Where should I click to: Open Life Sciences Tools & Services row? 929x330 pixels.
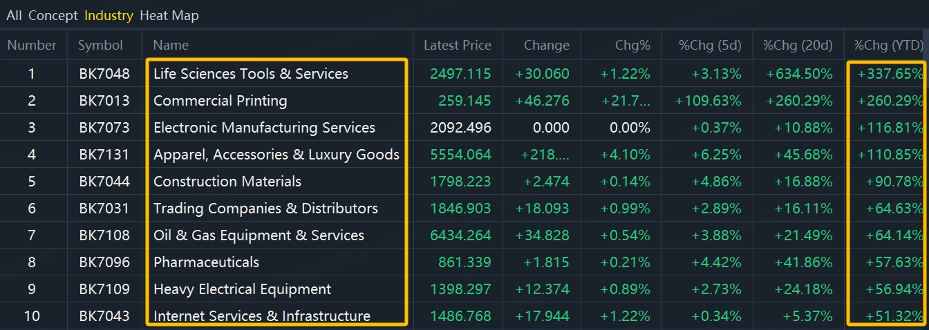pyautogui.click(x=250, y=74)
